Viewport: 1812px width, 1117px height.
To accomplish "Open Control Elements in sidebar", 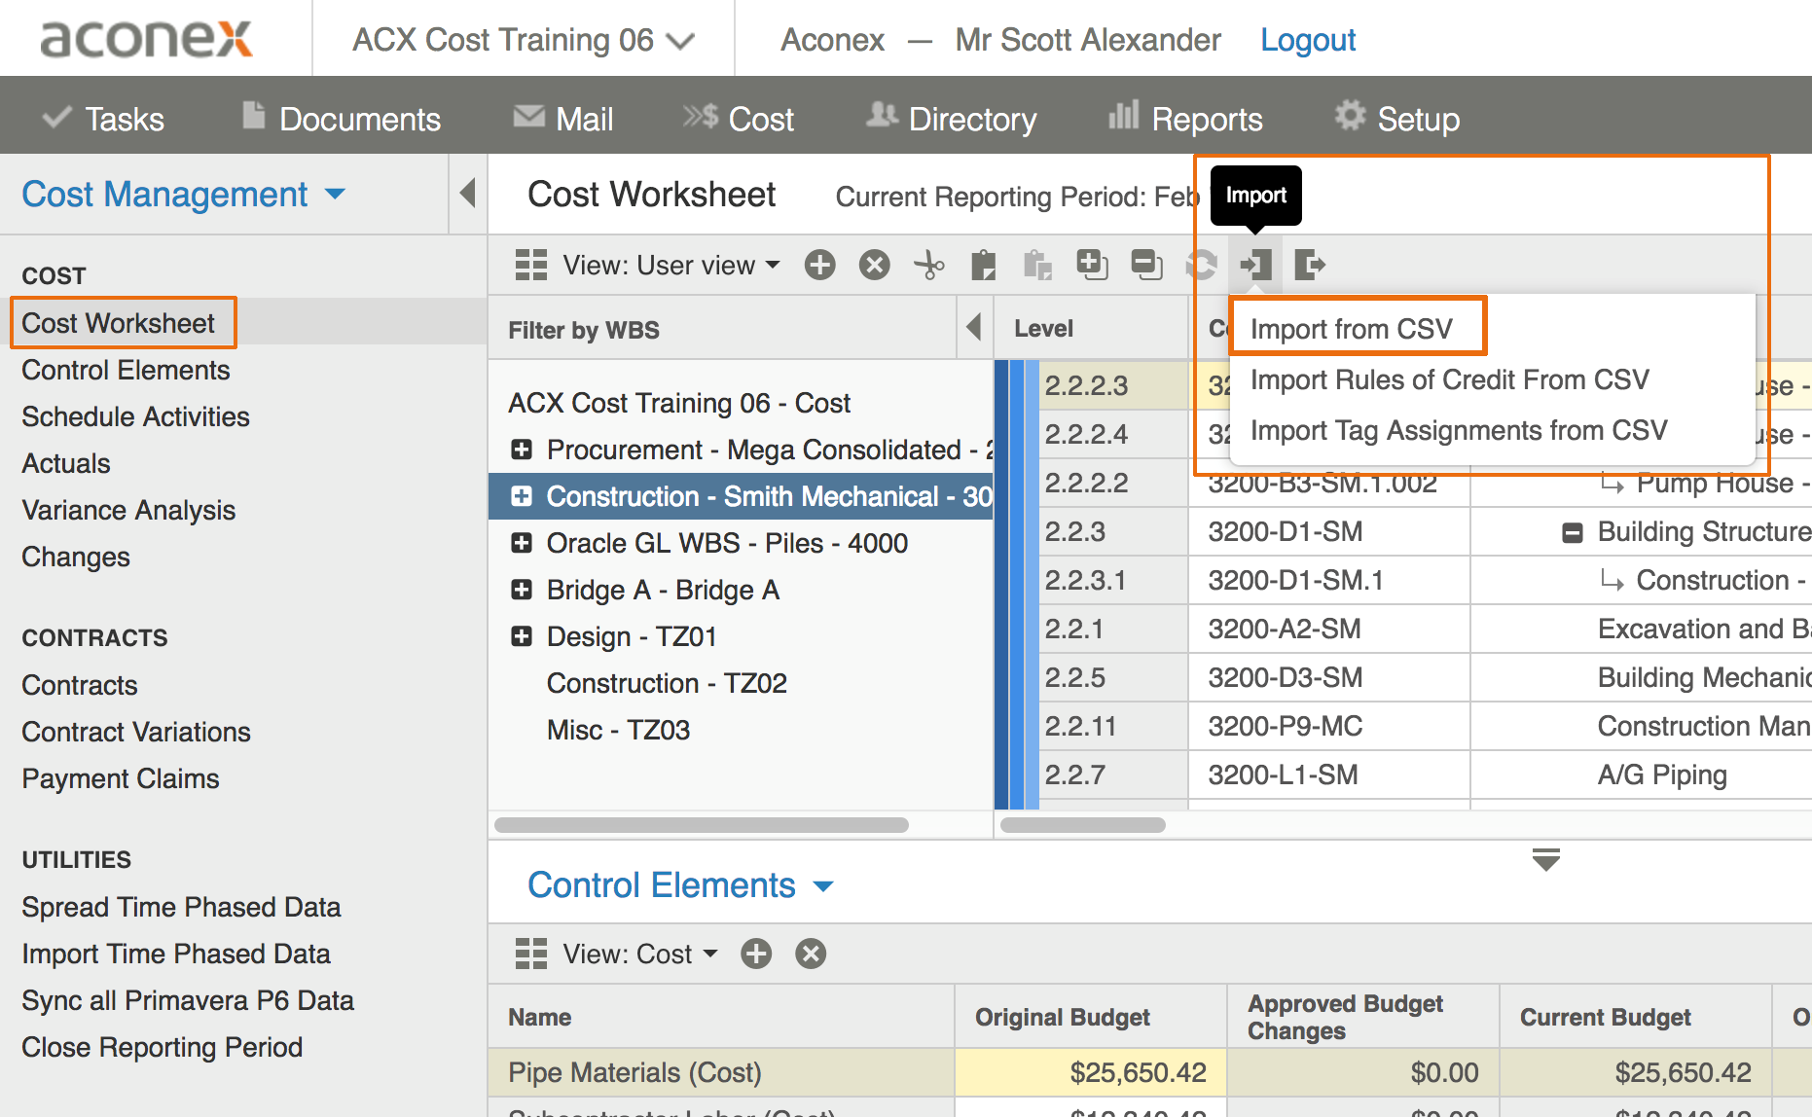I will pos(126,370).
